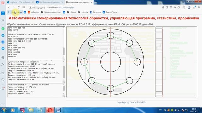Click the 'not secure' warning triangle icon
The image size is (202, 113).
(30, 8)
